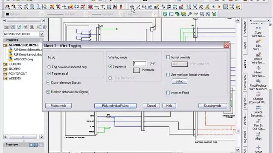Select the IECDEMO project
This screenshot has height=153, width=273.
15,64
